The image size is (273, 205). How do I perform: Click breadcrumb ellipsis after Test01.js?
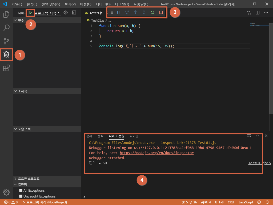110,21
